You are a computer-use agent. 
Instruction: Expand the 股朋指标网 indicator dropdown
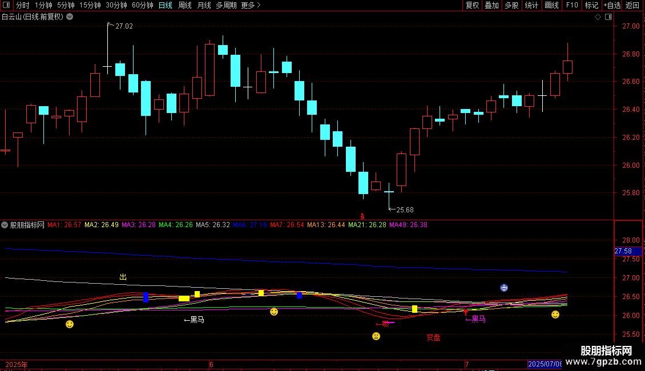click(x=5, y=225)
